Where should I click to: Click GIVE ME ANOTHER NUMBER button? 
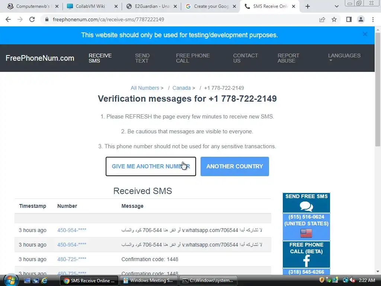(x=151, y=166)
